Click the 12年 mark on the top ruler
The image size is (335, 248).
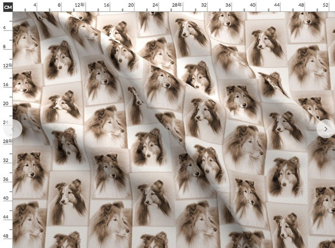tap(80, 5)
